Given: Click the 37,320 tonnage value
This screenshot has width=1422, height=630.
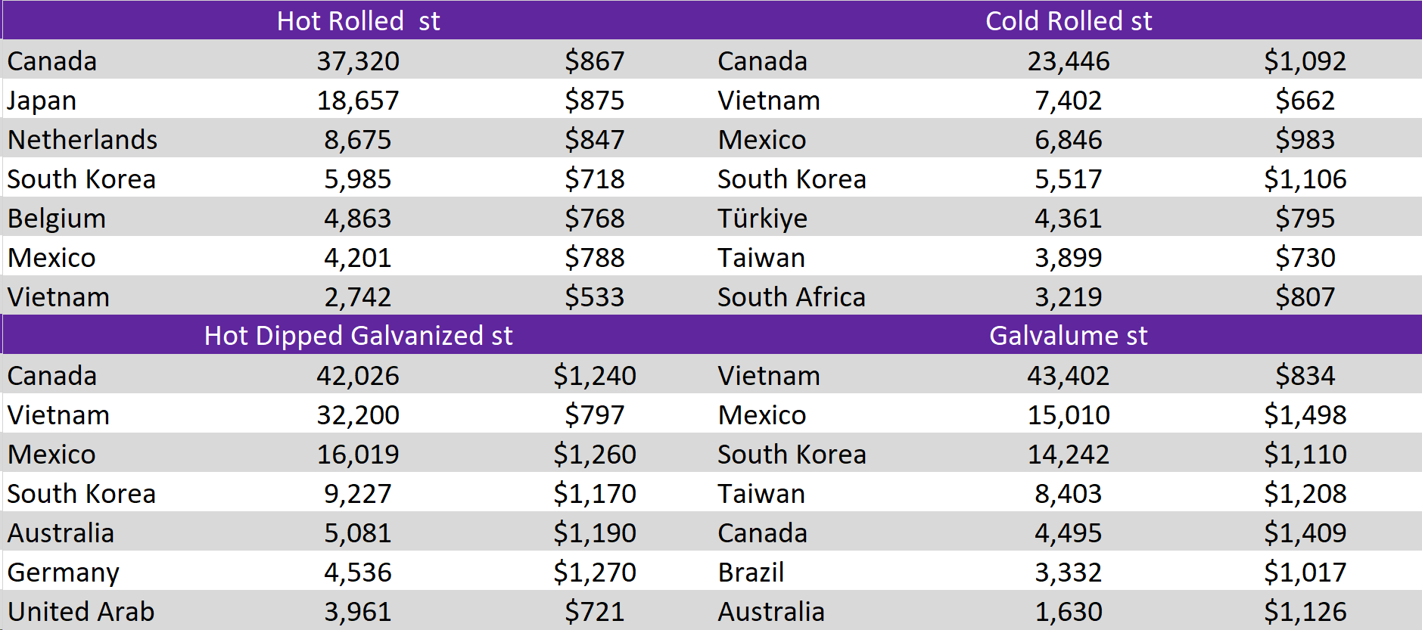Looking at the screenshot, I should point(358,61).
